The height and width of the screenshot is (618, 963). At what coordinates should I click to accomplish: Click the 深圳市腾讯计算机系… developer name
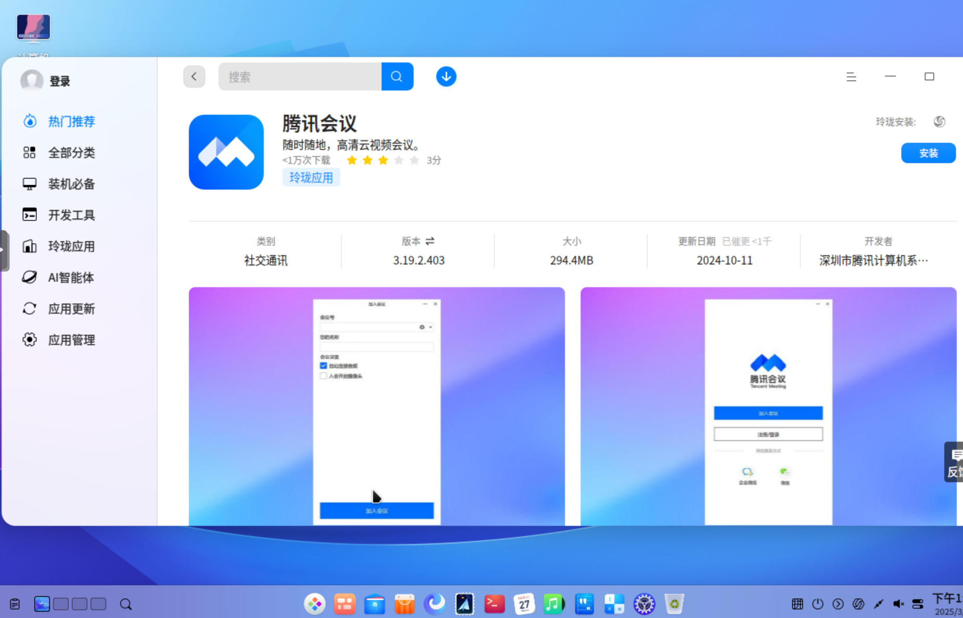tap(874, 260)
